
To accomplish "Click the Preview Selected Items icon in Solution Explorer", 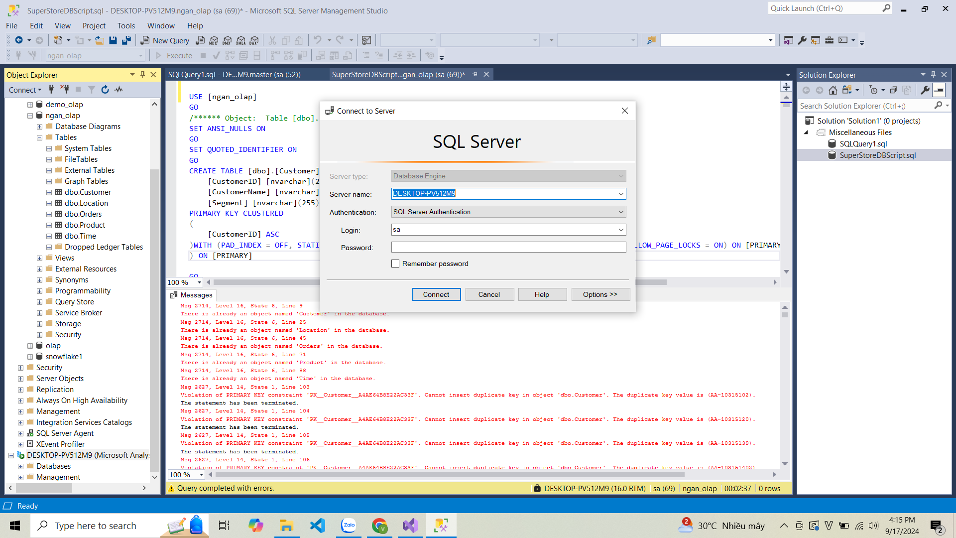I will pos(939,90).
